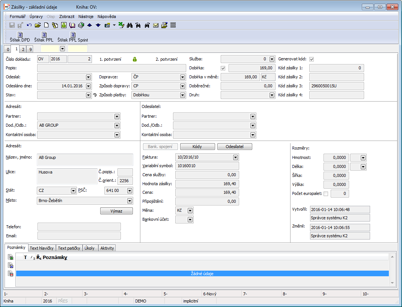Click the undo arrow icon in toolbar
Screen dimensions: 402x307
point(29,25)
